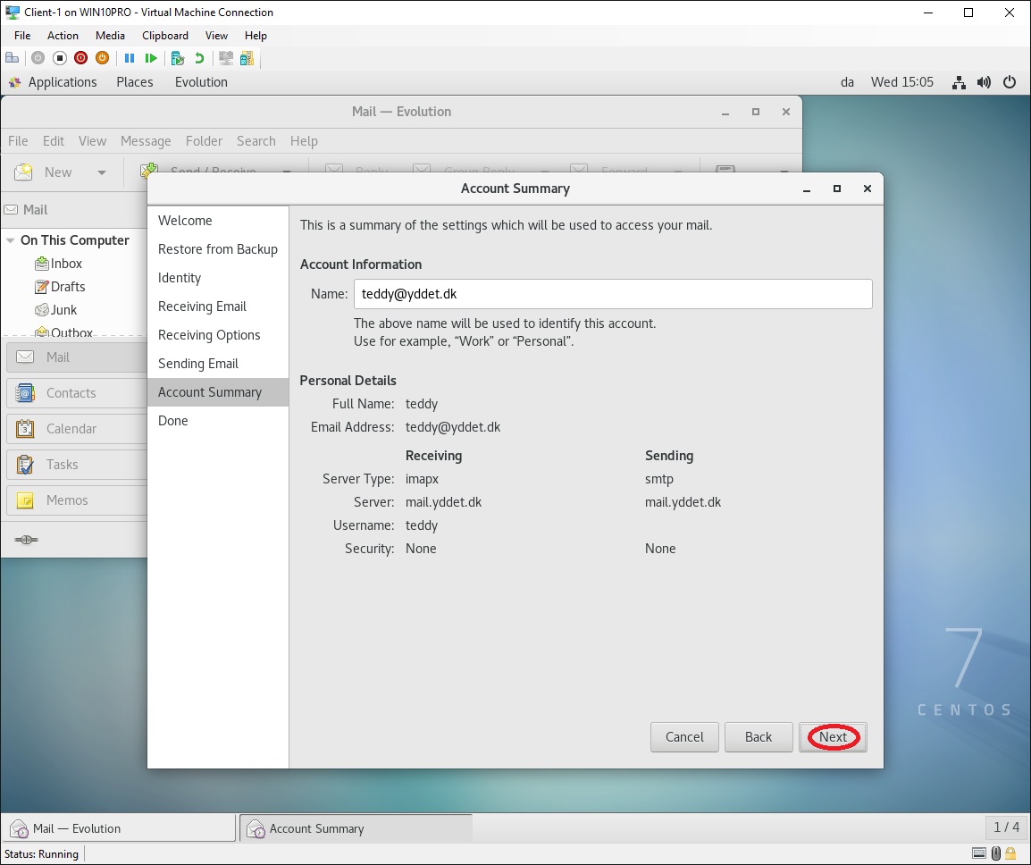Viewport: 1031px width, 865px height.
Task: Click the lock icon in the VM status bar
Action: click(1010, 853)
